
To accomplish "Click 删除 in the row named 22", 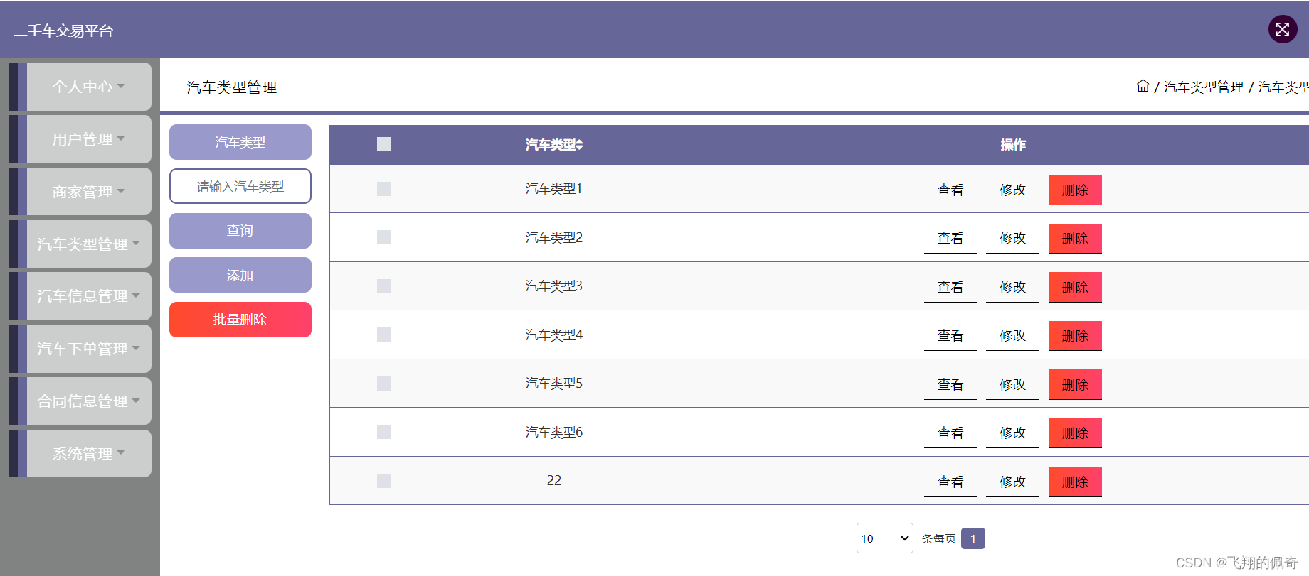I will (1075, 482).
